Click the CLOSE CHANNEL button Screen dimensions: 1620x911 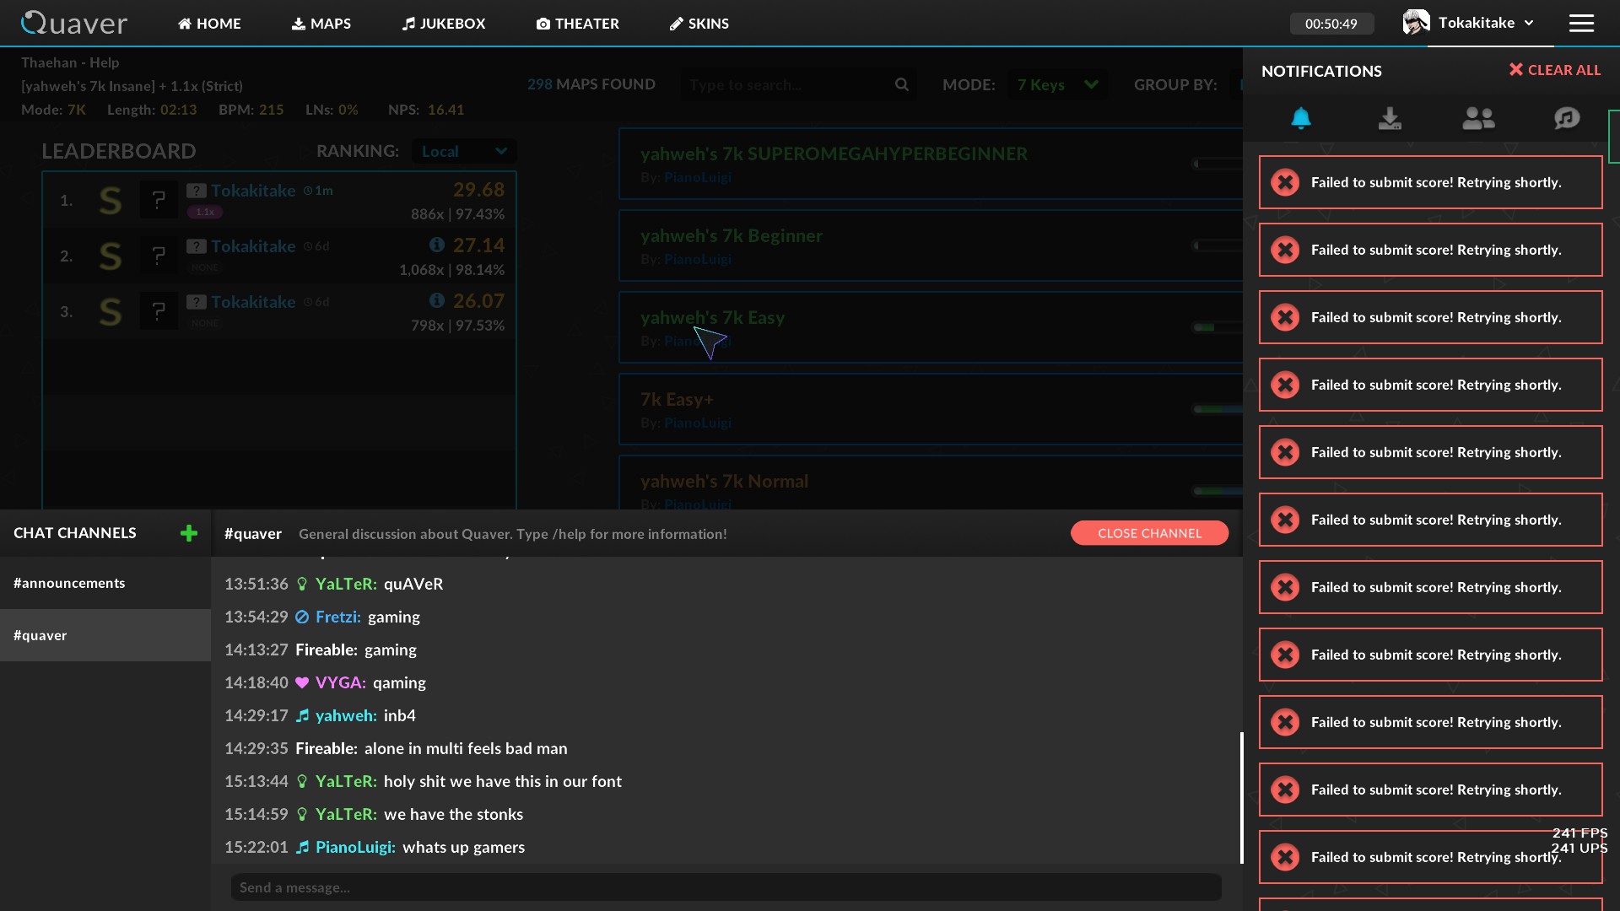[x=1149, y=533]
